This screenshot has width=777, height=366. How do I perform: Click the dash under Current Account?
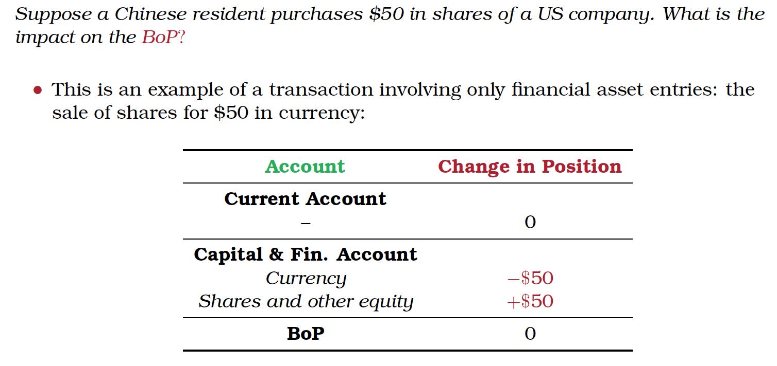(x=306, y=223)
